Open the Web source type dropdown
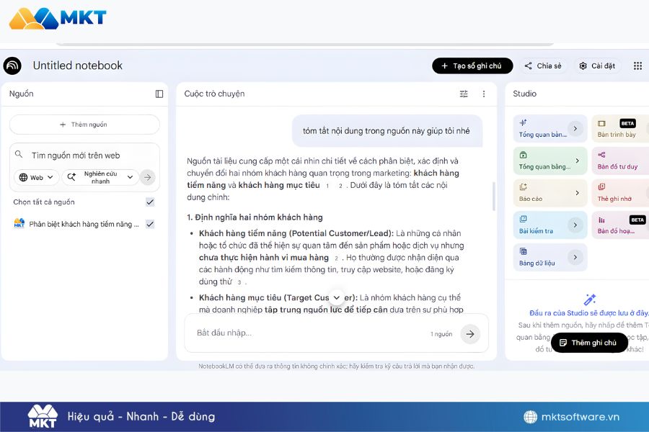The image size is (649, 432). [x=36, y=177]
